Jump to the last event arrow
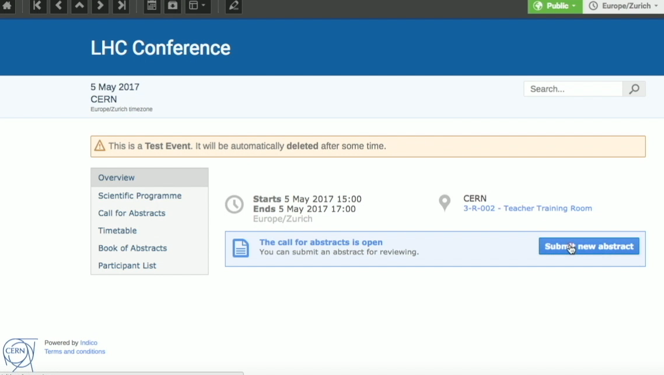Image resolution: width=664 pixels, height=375 pixels. point(121,6)
